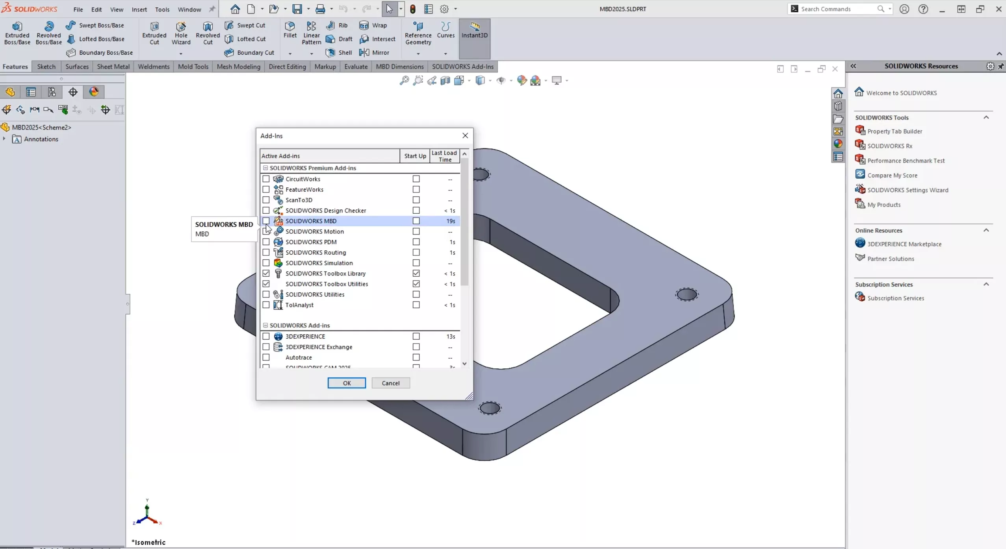Click the Property Tab Builder link
1006x549 pixels.
click(x=895, y=131)
